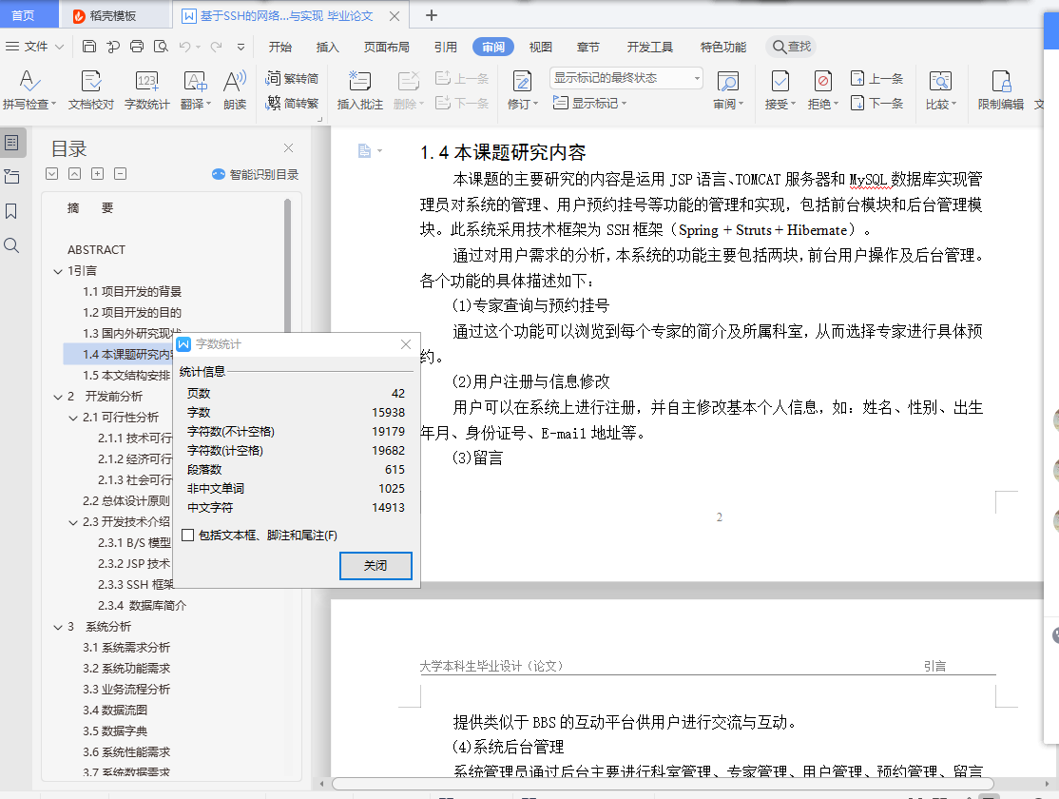Collapse the 2.1 可行性分析 node
1059x799 pixels.
click(73, 418)
